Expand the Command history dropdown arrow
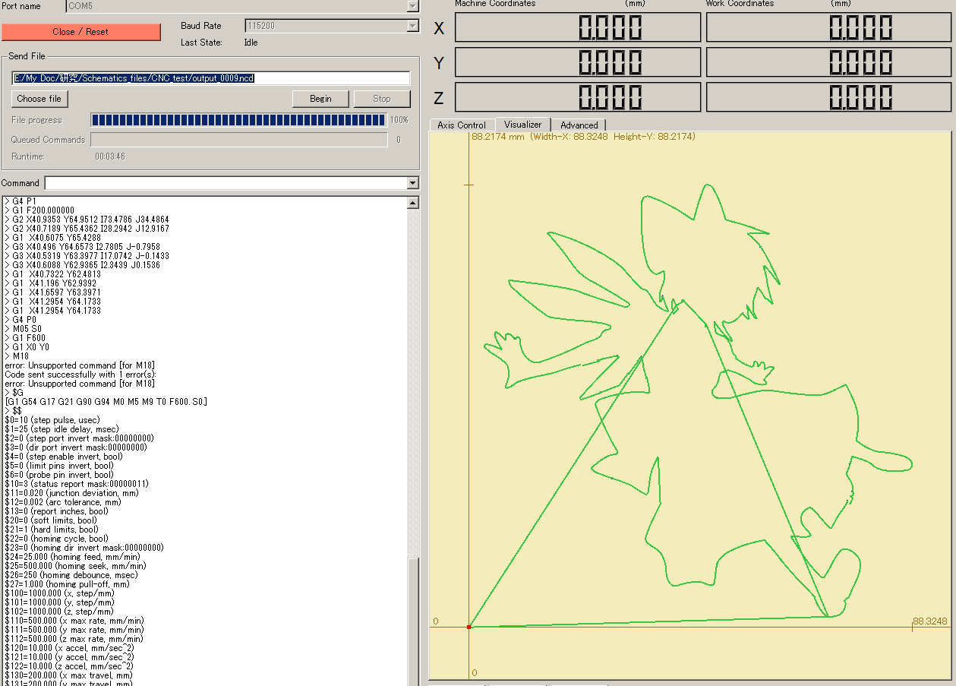956x686 pixels. pyautogui.click(x=413, y=183)
